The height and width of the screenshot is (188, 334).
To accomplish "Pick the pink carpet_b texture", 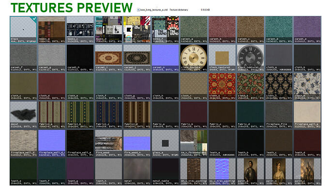I will (222, 30).
